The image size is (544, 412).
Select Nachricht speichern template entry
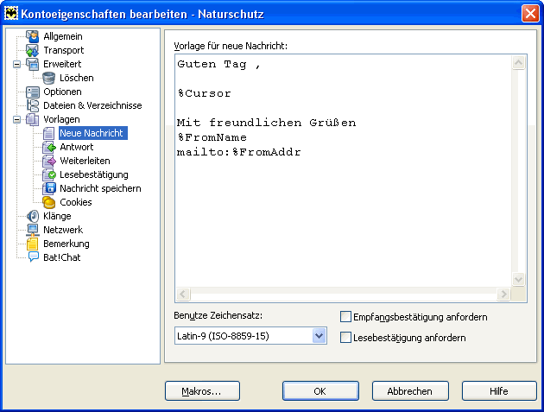(x=100, y=188)
